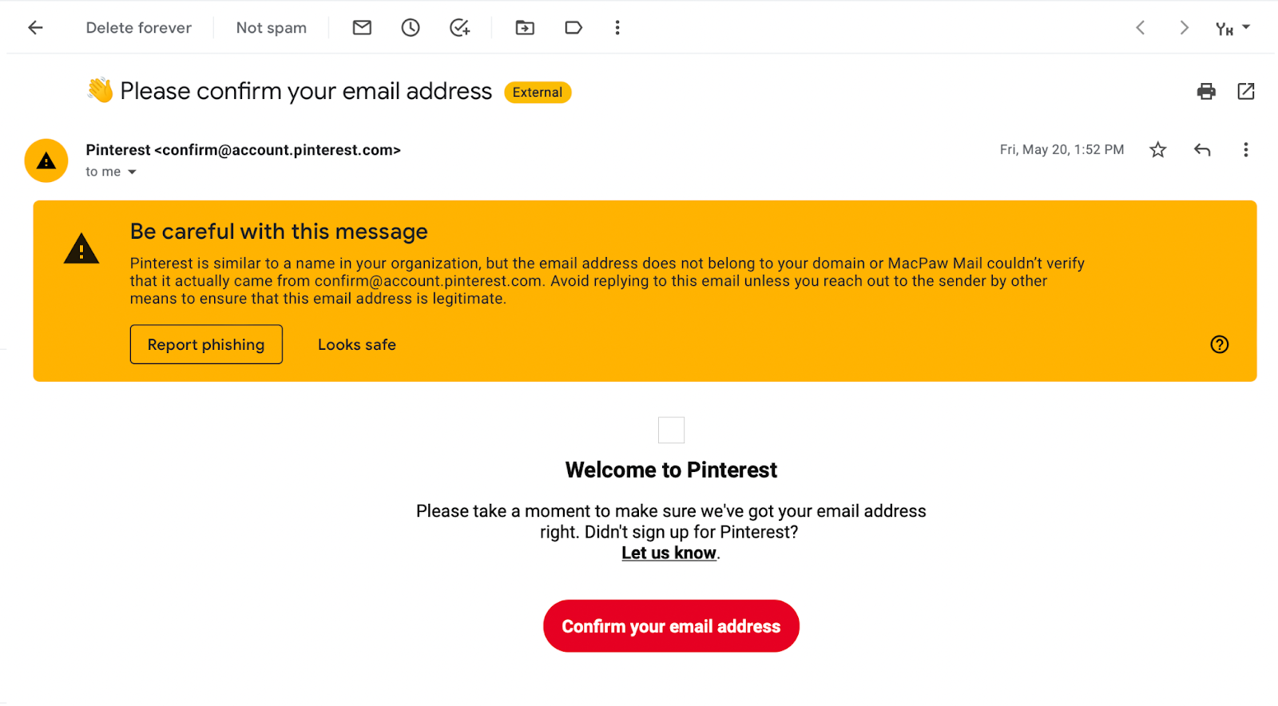Viewport: 1278px width, 706px height.
Task: Expand the 'to me' recipient details
Action: point(133,171)
